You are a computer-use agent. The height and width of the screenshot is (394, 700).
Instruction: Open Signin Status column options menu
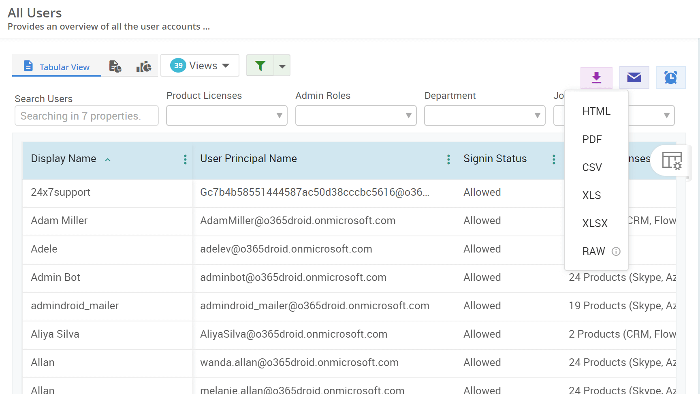coord(554,159)
